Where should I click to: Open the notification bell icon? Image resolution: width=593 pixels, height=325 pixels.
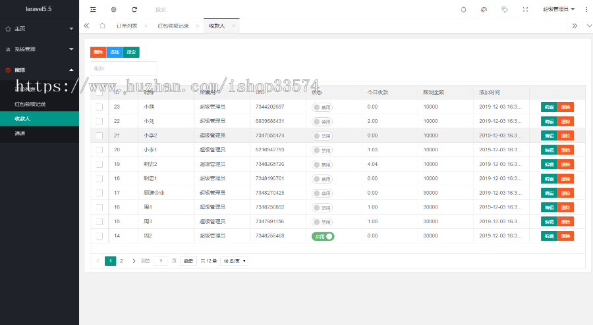(463, 9)
